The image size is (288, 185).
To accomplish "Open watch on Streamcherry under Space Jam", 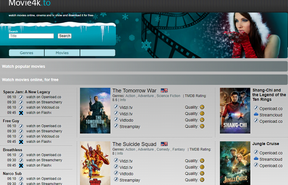I will pyautogui.click(x=44, y=102).
